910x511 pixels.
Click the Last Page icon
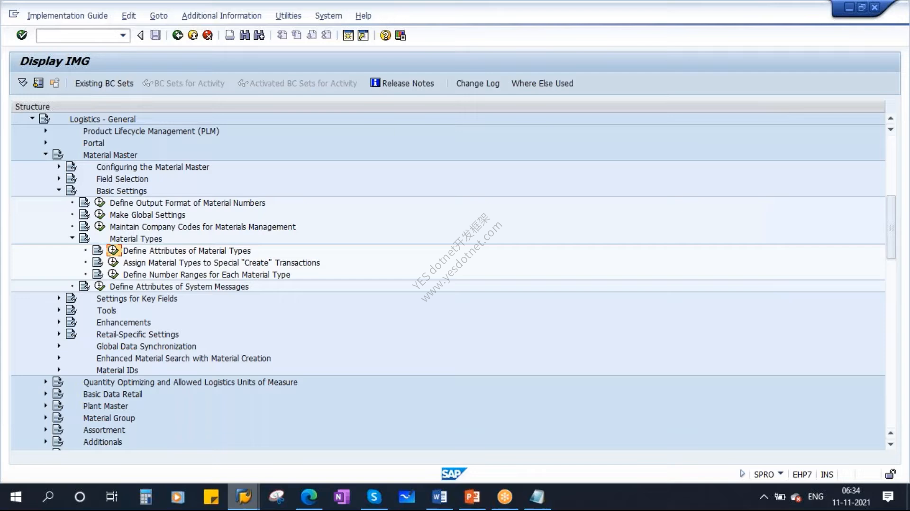coord(327,35)
